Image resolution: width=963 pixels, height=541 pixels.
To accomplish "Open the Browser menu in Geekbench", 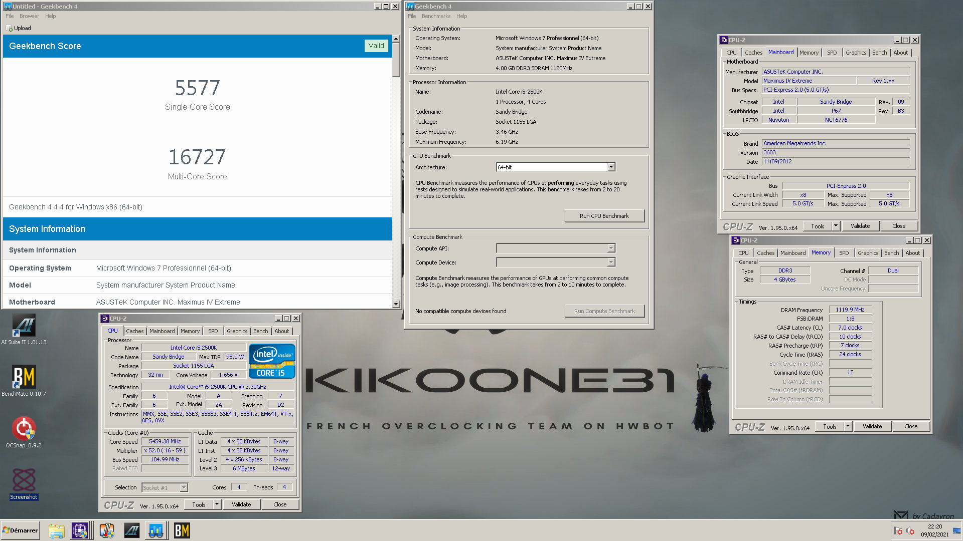I will (x=29, y=16).
